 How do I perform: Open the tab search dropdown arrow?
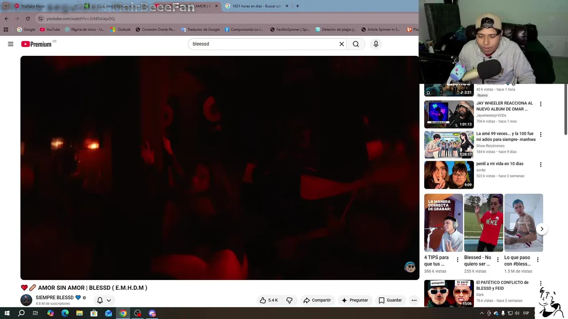[6, 6]
